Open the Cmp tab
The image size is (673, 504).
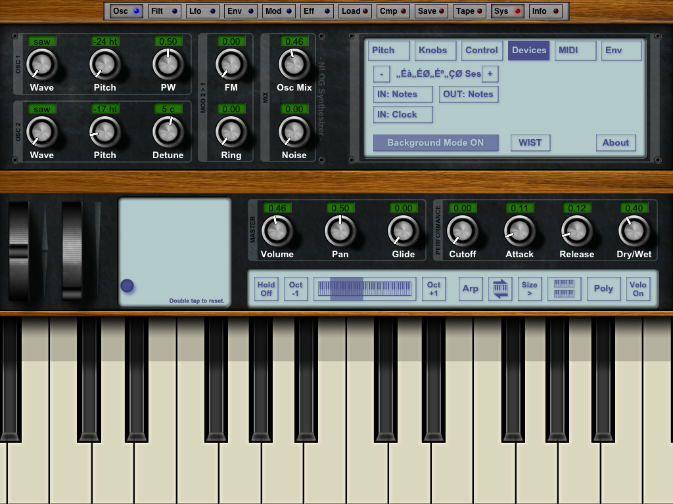click(393, 11)
